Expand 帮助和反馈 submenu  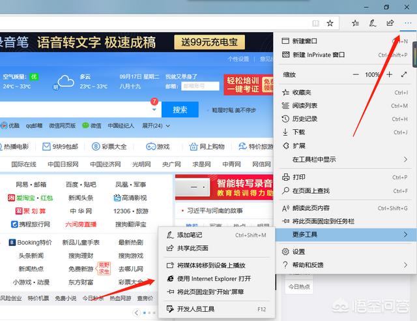pos(345,265)
